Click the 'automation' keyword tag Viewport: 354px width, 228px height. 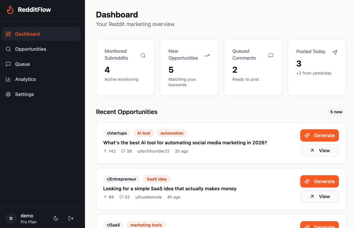click(x=172, y=133)
